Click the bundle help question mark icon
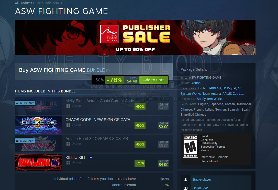This screenshot has height=190, width=278. 108,70
